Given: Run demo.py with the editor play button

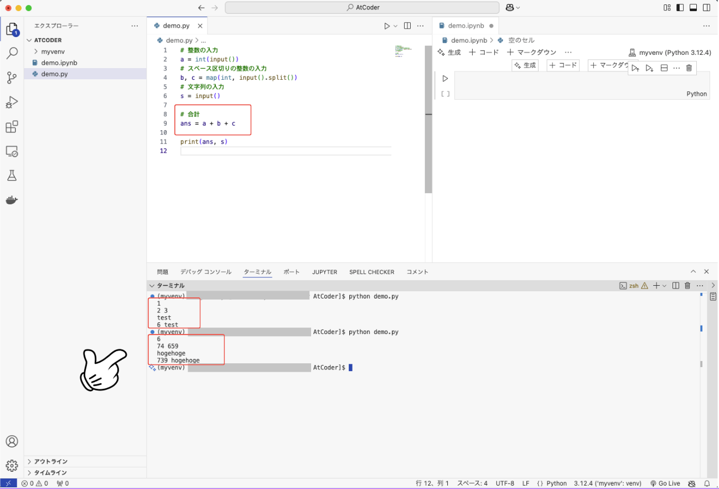Looking at the screenshot, I should point(386,25).
